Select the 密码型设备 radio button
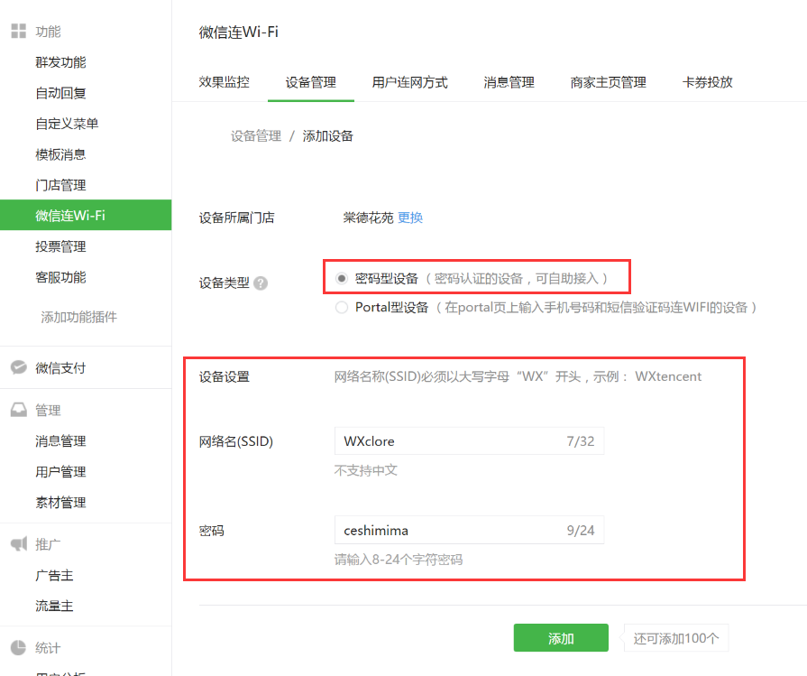 (x=342, y=278)
